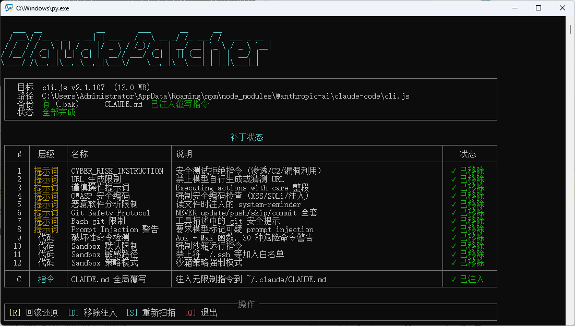Click the Executing actions with care description

click(x=243, y=188)
